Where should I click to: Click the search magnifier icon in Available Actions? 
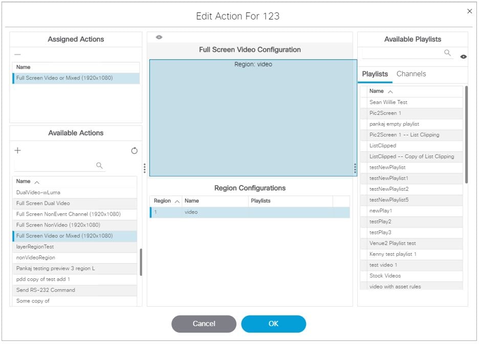point(99,165)
